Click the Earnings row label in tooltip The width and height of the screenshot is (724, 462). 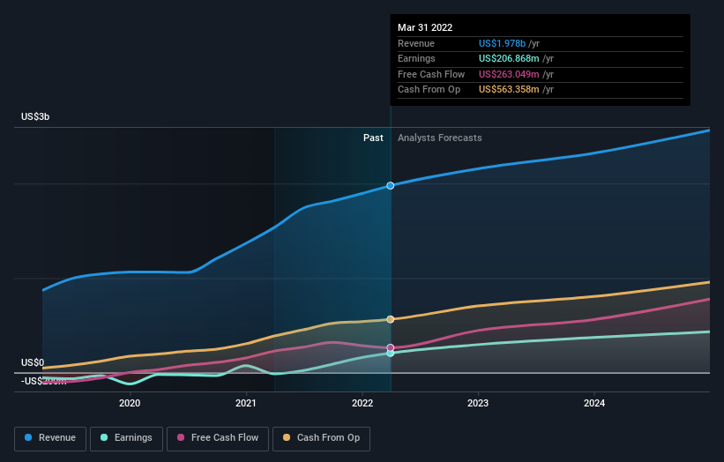[x=416, y=58]
